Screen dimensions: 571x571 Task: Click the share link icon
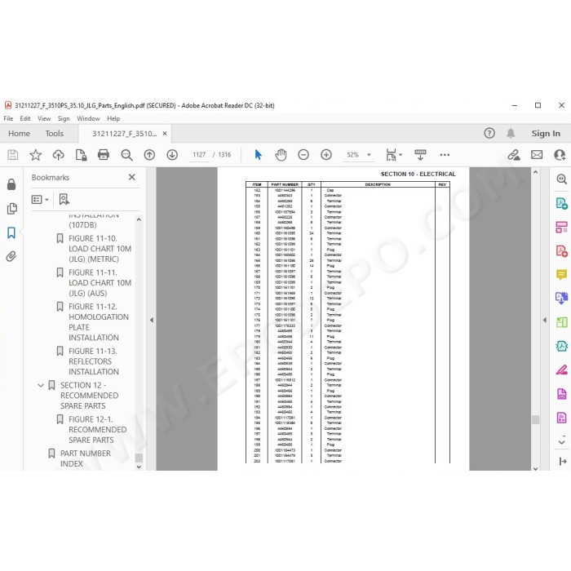[514, 155]
